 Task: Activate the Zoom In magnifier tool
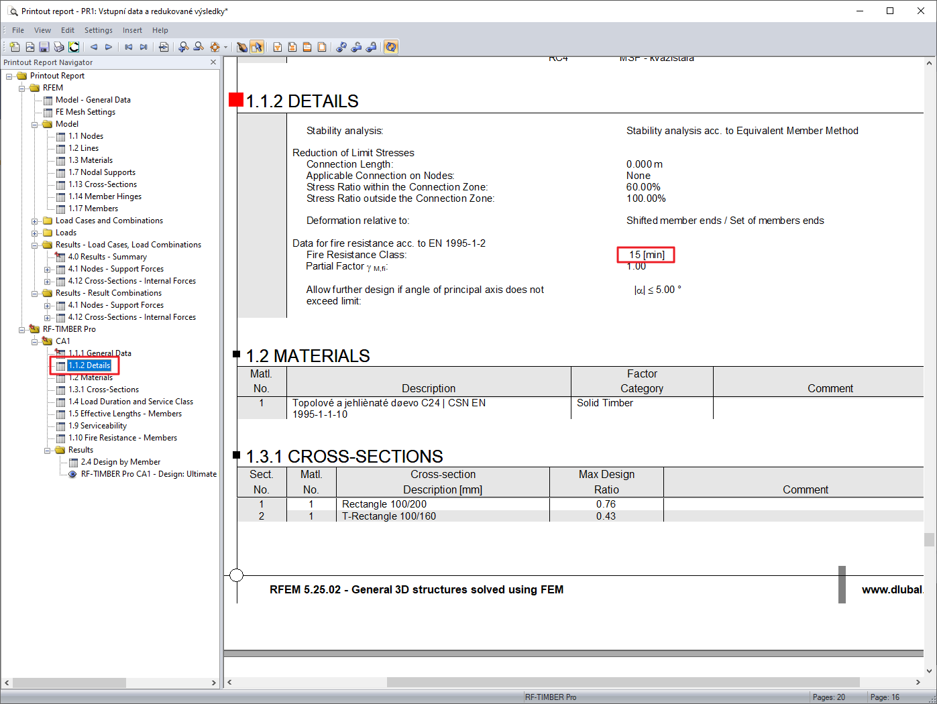tap(182, 46)
